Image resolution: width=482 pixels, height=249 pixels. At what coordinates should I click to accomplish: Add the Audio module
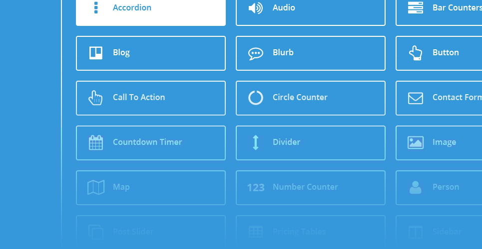pyautogui.click(x=311, y=12)
